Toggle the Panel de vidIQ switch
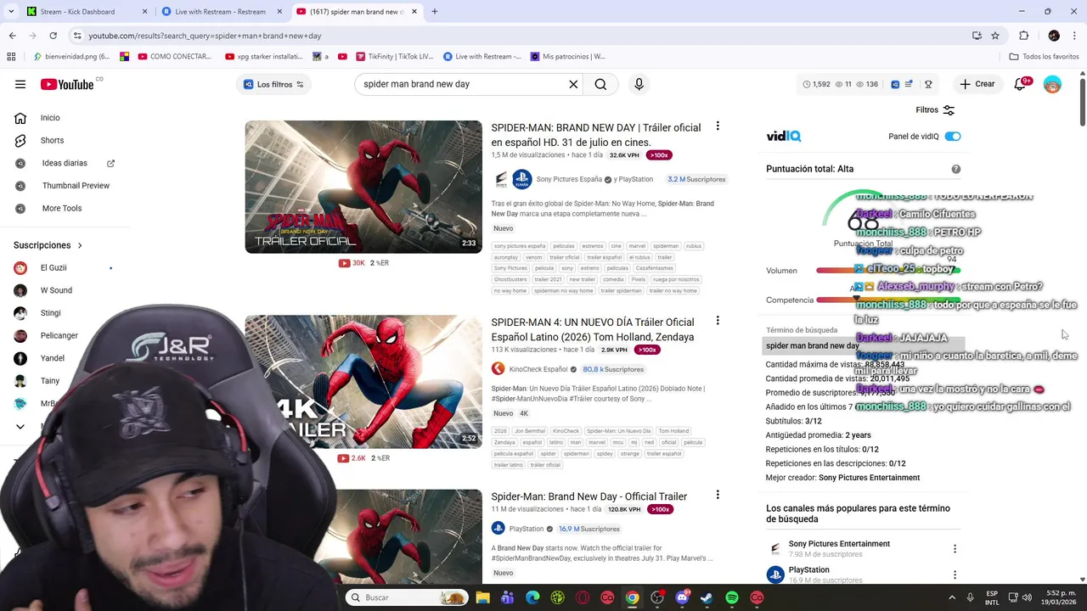 click(x=953, y=137)
